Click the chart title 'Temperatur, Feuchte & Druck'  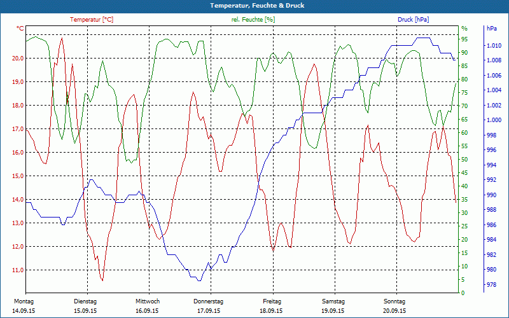(x=257, y=6)
